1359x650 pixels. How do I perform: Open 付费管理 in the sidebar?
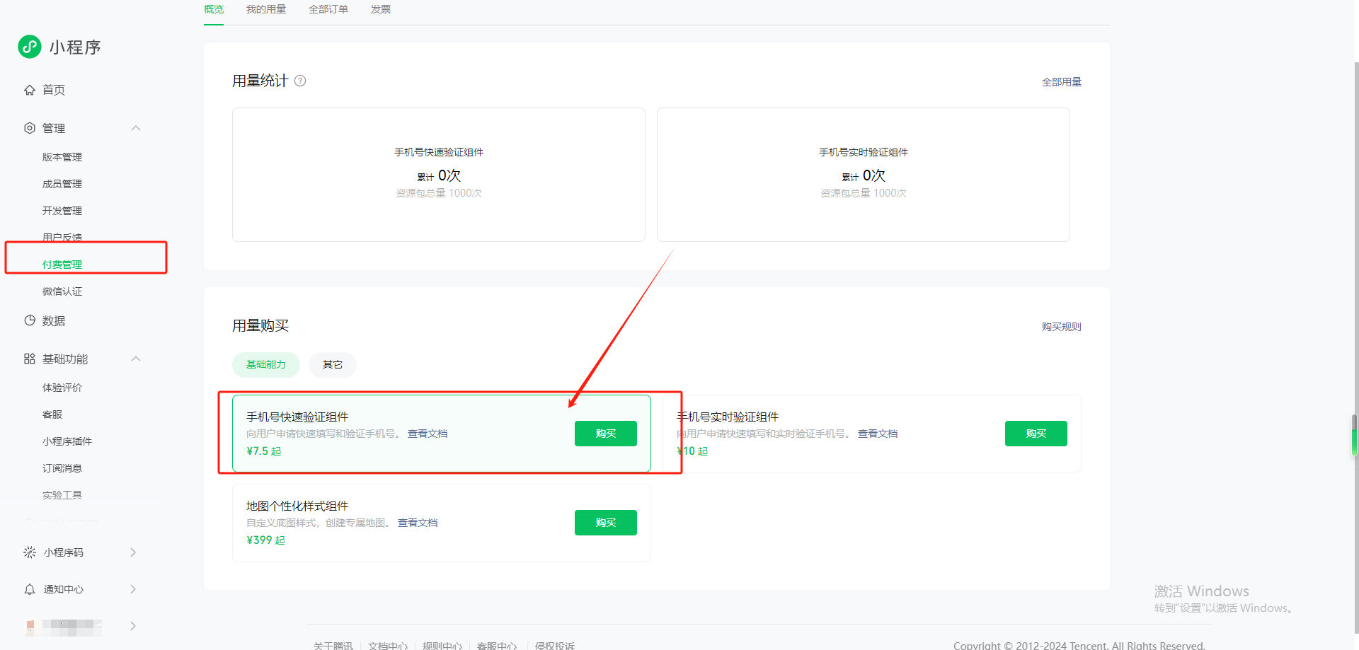click(x=62, y=265)
